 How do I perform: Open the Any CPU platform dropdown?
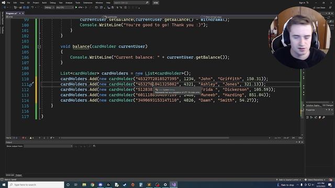click(65, 7)
